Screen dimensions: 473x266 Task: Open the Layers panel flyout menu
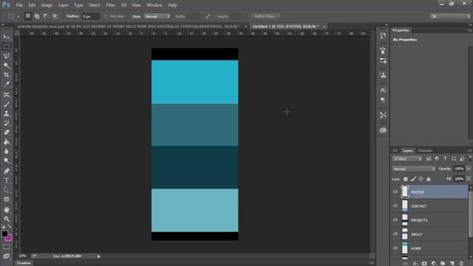pyautogui.click(x=469, y=151)
